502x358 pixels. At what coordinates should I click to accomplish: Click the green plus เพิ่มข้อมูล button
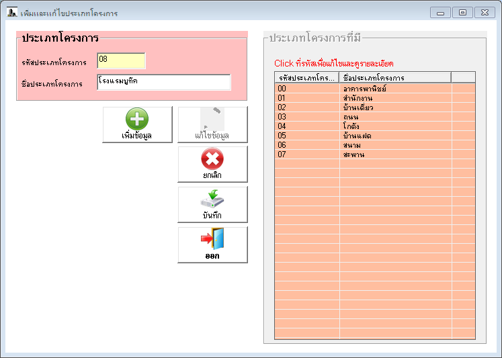coord(137,124)
